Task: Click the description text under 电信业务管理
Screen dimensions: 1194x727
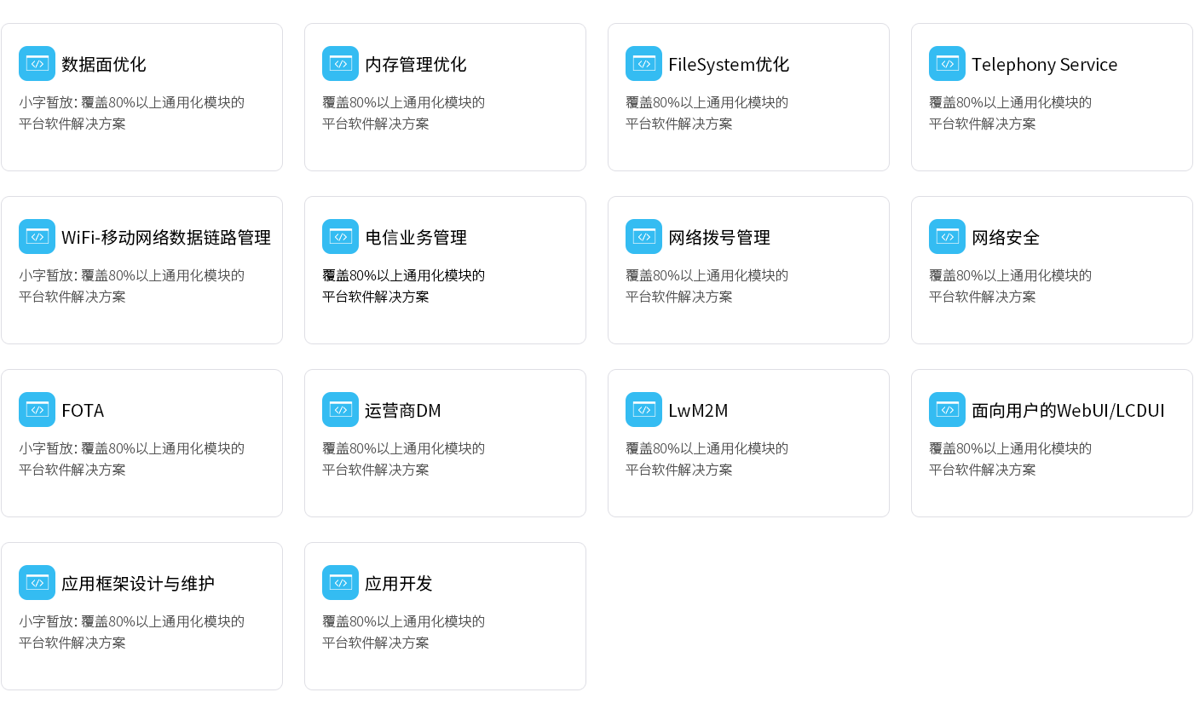Action: tap(403, 286)
